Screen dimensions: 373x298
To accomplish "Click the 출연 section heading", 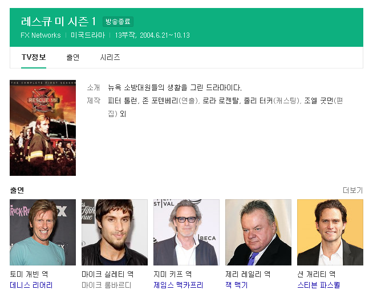I will click(17, 190).
